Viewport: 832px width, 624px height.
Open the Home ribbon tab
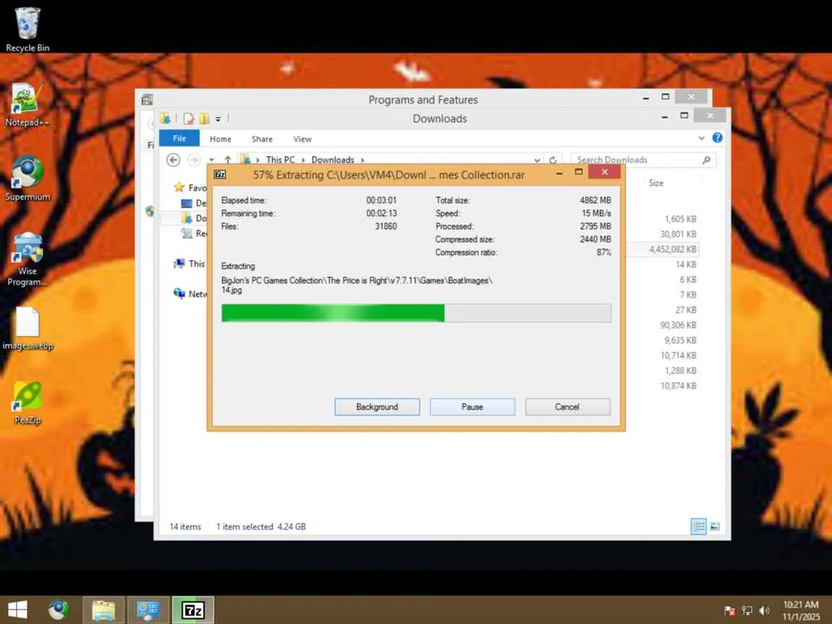pyautogui.click(x=220, y=139)
